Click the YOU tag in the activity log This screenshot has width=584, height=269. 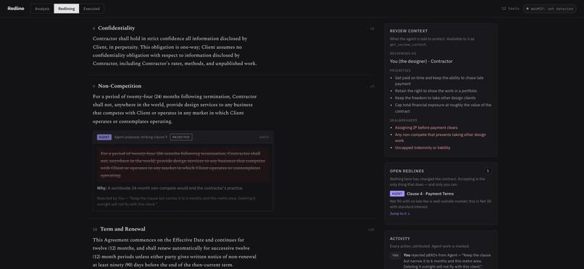point(395,255)
